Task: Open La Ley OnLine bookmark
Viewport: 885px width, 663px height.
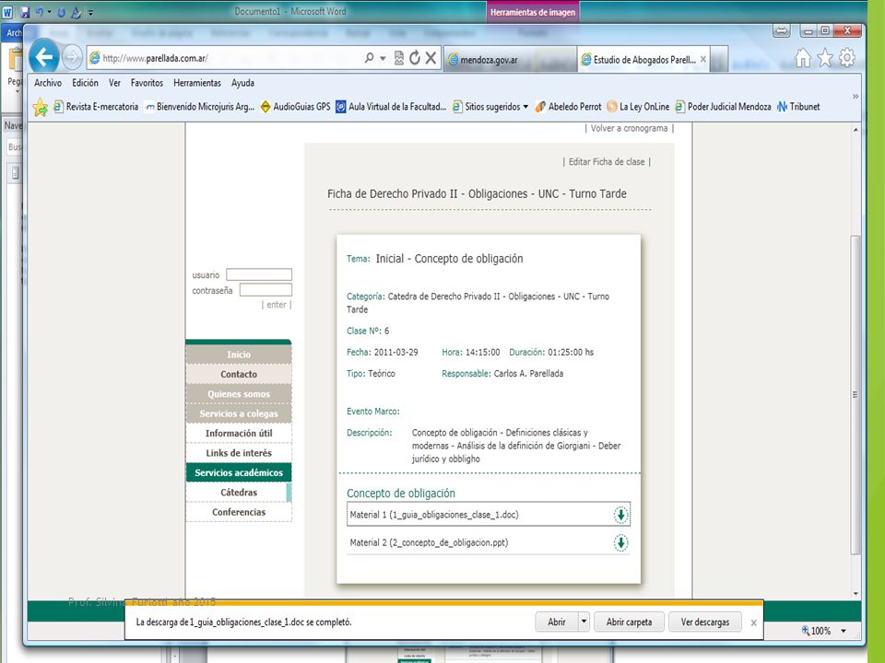Action: pos(638,107)
